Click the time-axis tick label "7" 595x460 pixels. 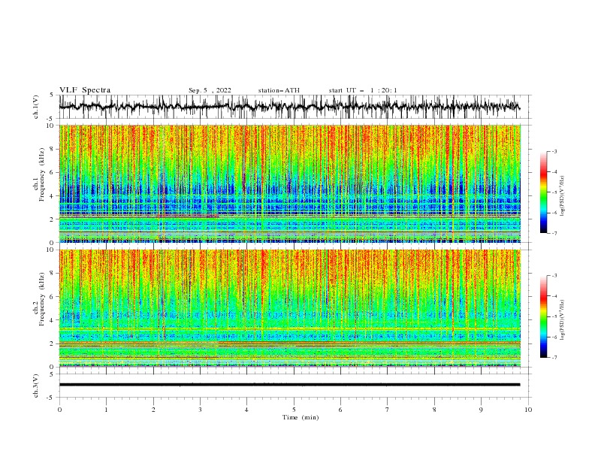pyautogui.click(x=388, y=410)
